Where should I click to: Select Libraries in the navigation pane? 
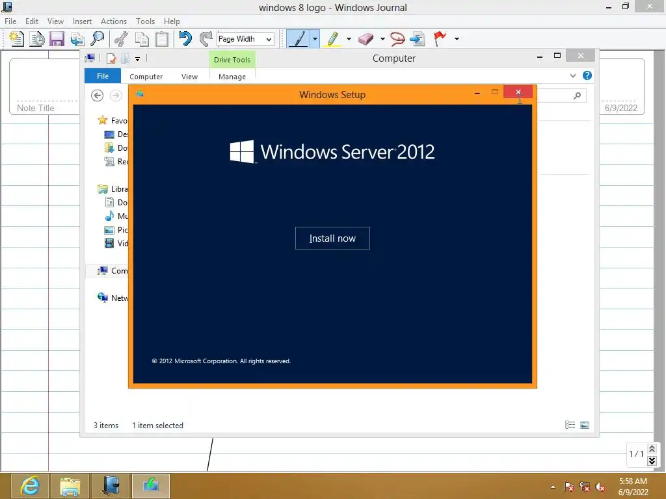point(113,189)
